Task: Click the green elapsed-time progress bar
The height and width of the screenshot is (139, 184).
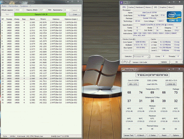Action: (41, 14)
